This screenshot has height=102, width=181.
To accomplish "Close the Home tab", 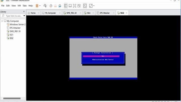I will coord(38,13).
